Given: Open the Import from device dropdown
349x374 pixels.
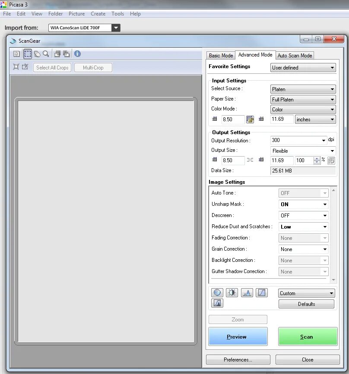Looking at the screenshot, I should (x=84, y=28).
